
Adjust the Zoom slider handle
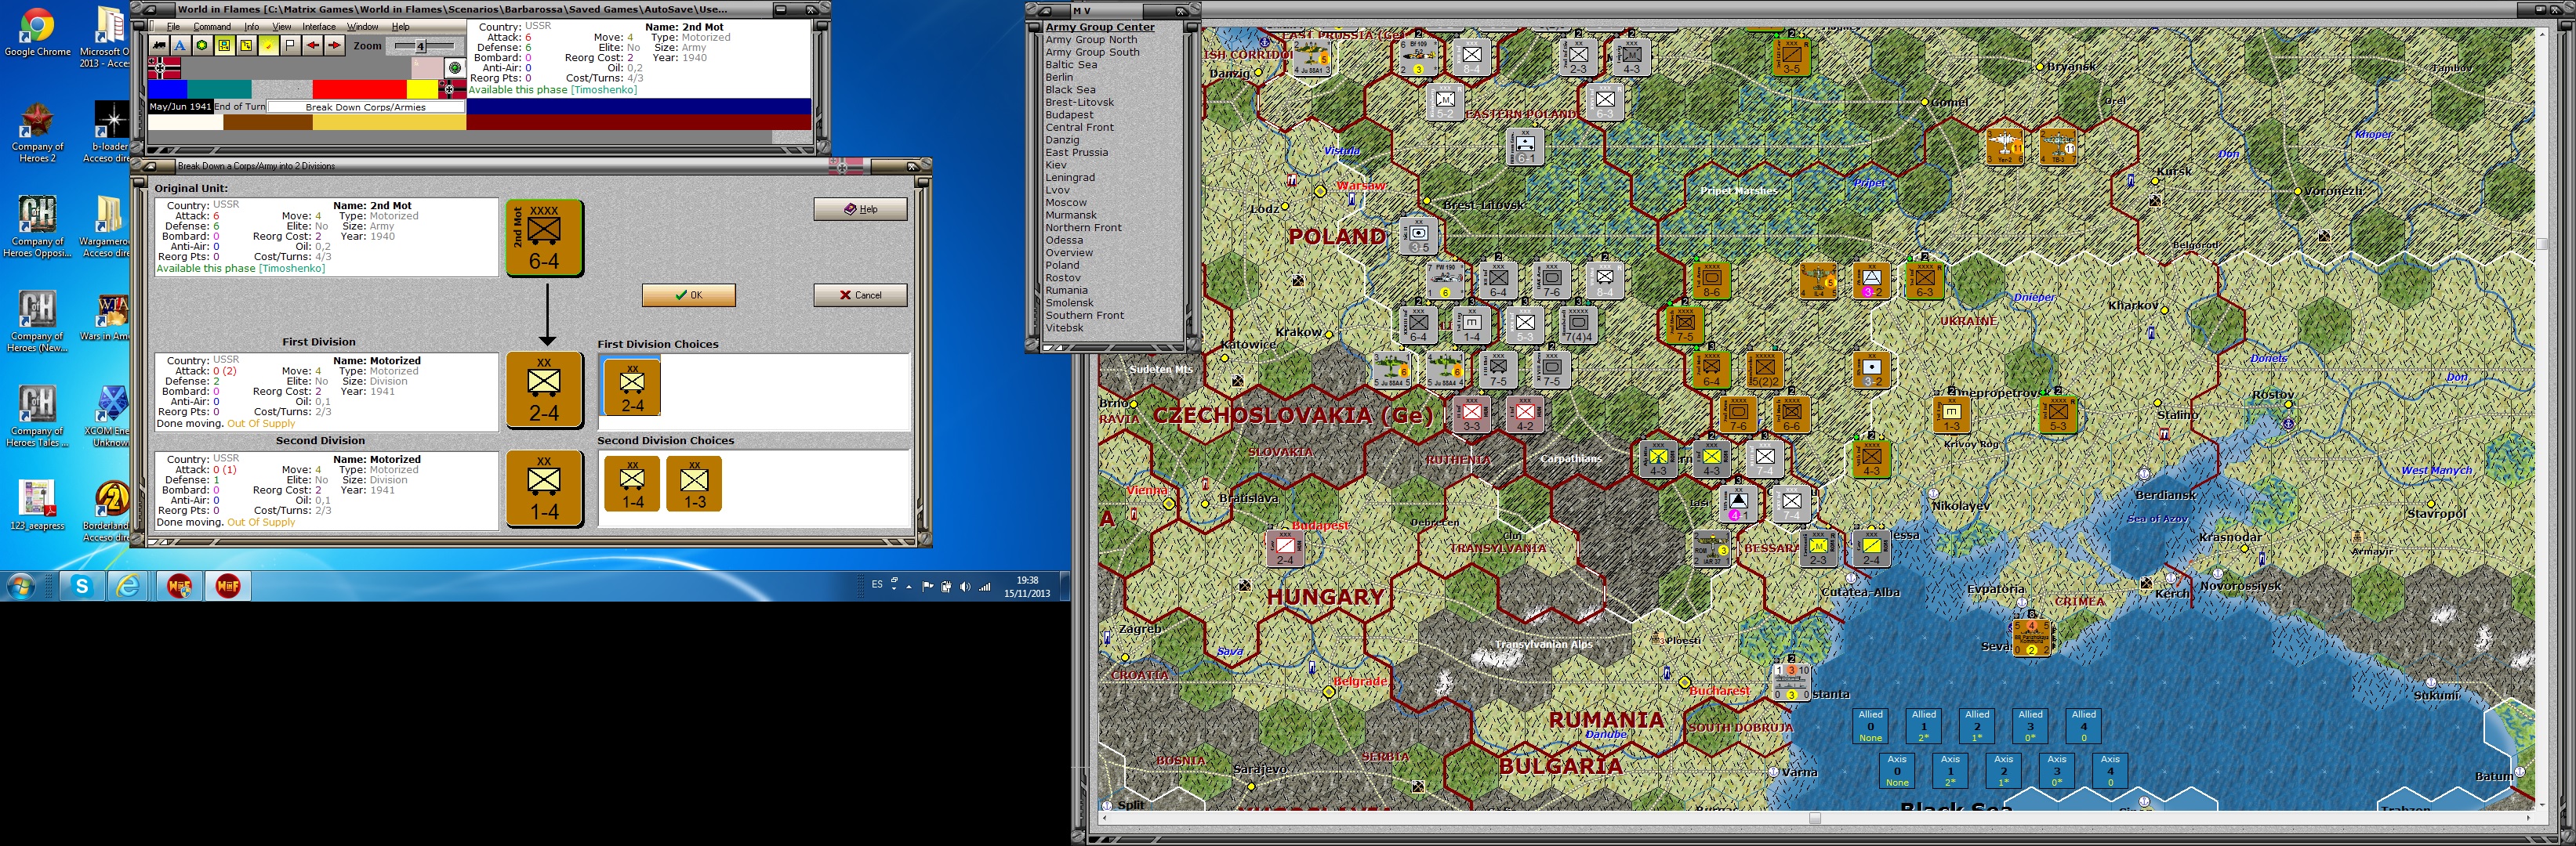pos(421,46)
